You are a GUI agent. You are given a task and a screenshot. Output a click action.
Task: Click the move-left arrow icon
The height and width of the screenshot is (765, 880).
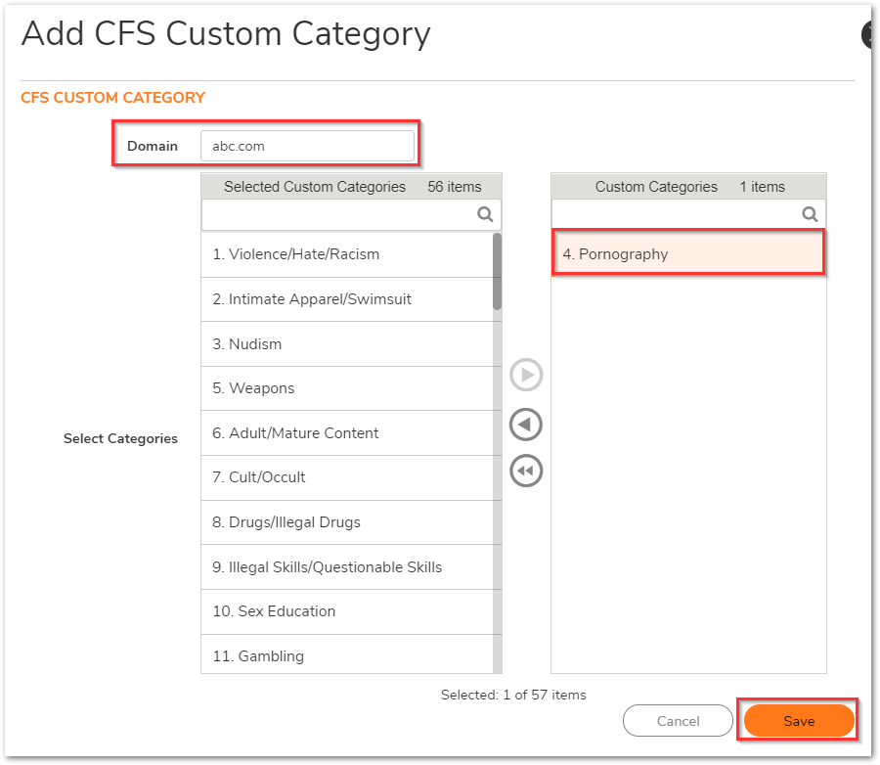(x=526, y=424)
